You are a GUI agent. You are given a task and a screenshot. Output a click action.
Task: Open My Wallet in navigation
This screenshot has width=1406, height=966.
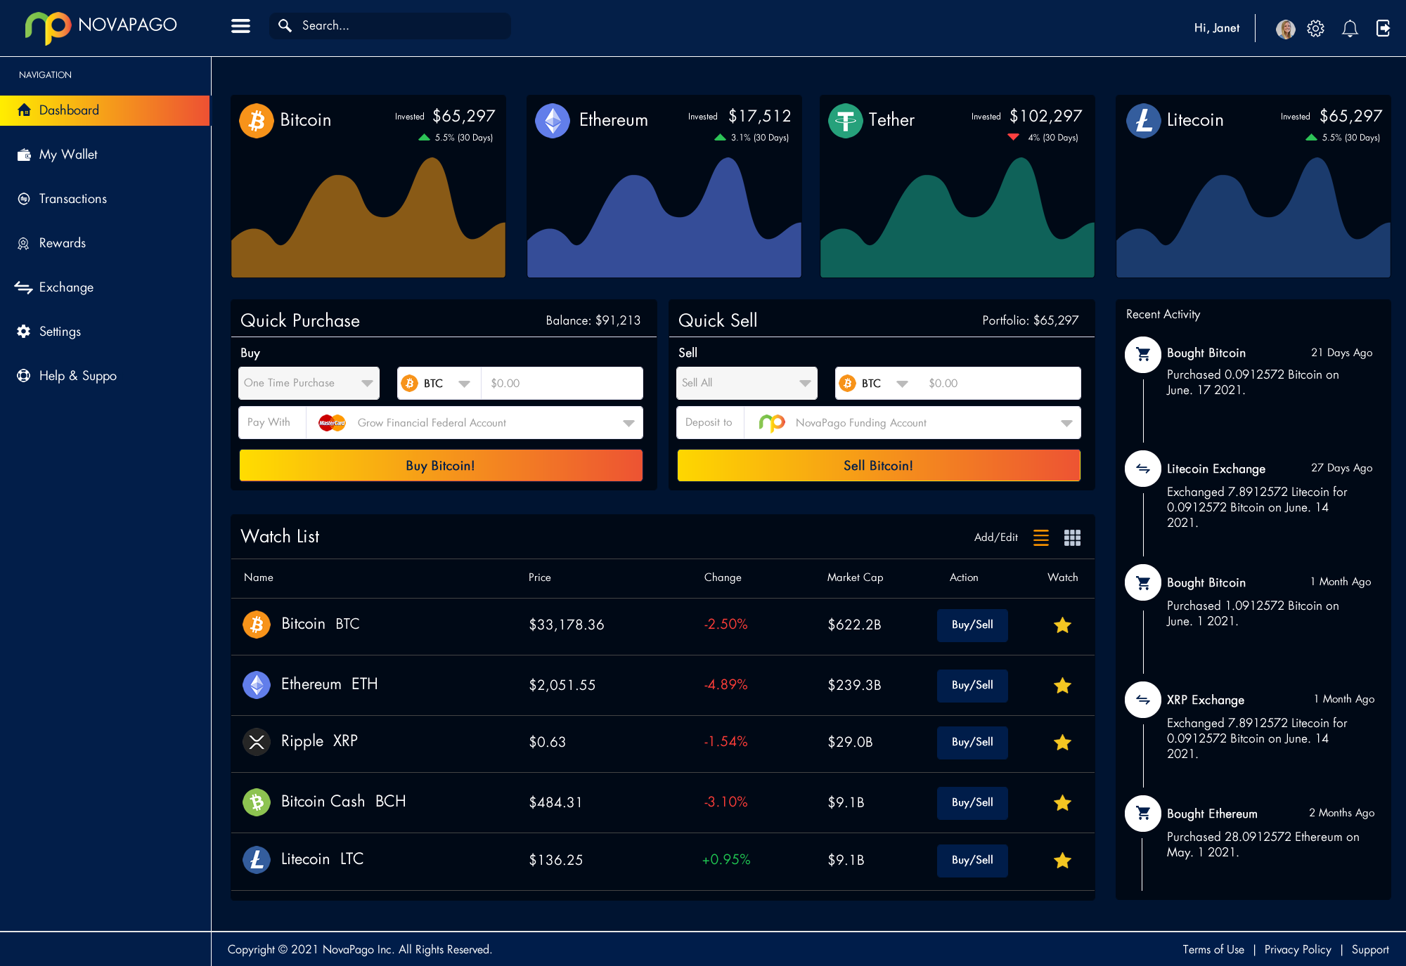(68, 155)
